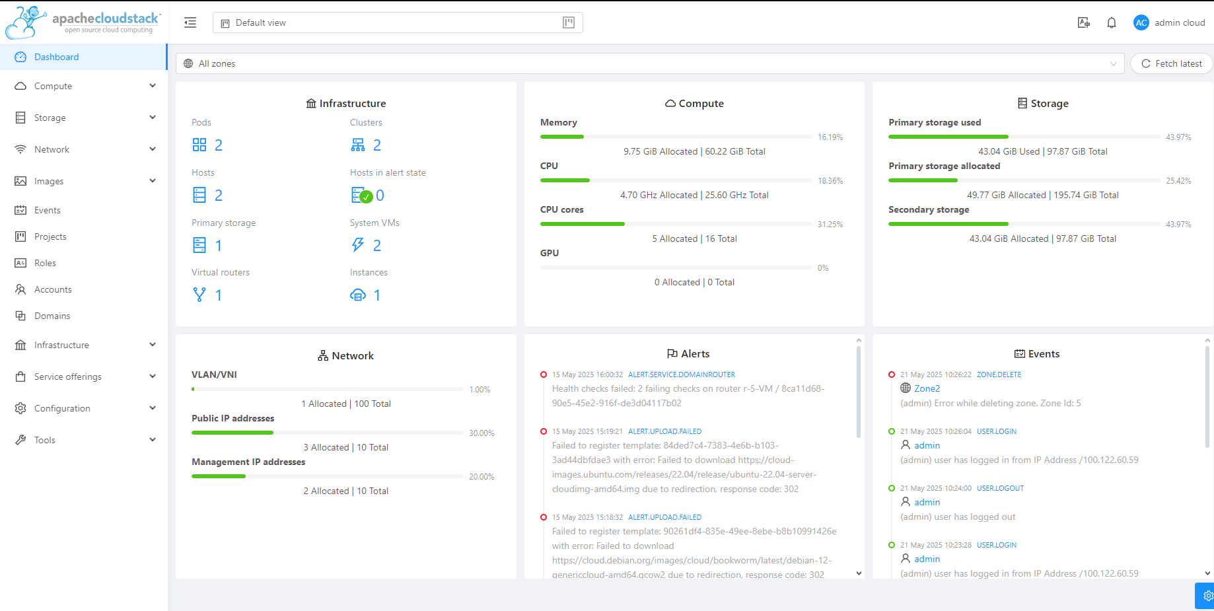Click the Hosts in alert state icon
The image size is (1214, 611).
362,195
